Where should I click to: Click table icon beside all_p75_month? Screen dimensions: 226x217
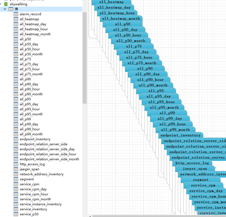click(x=16, y=74)
